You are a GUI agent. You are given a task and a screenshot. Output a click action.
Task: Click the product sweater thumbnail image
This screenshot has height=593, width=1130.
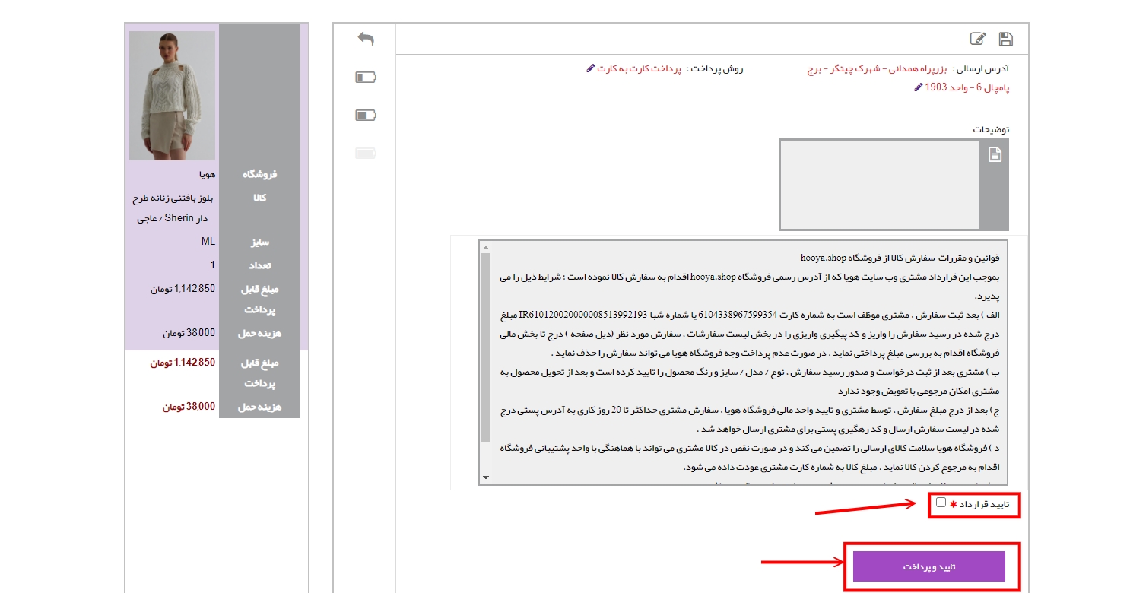tap(172, 96)
